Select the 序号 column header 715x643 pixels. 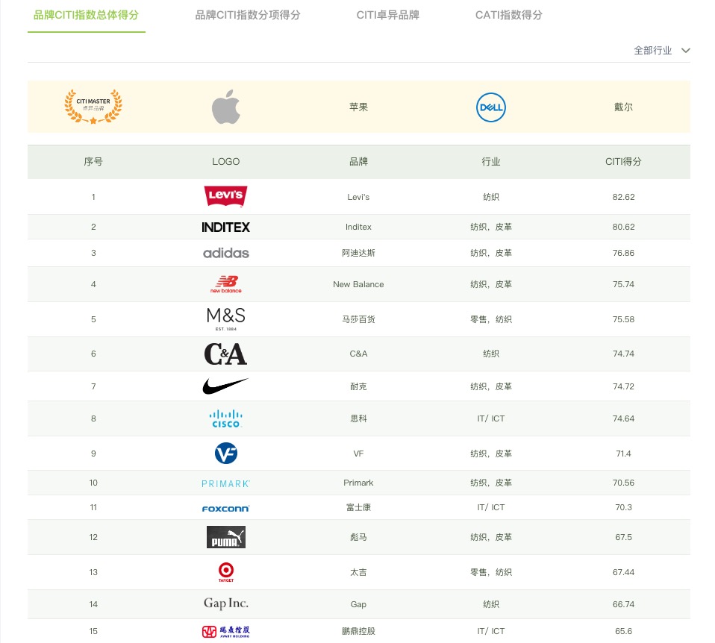[93, 162]
